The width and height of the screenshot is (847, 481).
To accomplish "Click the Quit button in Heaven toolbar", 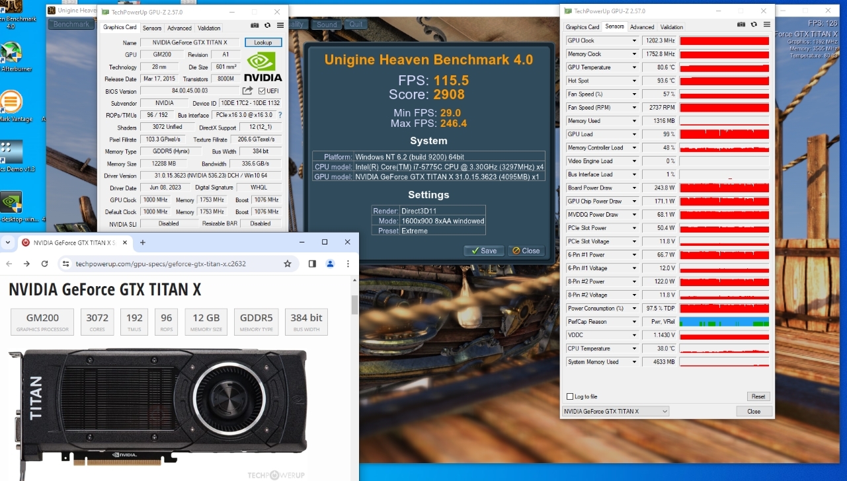I will tap(356, 24).
